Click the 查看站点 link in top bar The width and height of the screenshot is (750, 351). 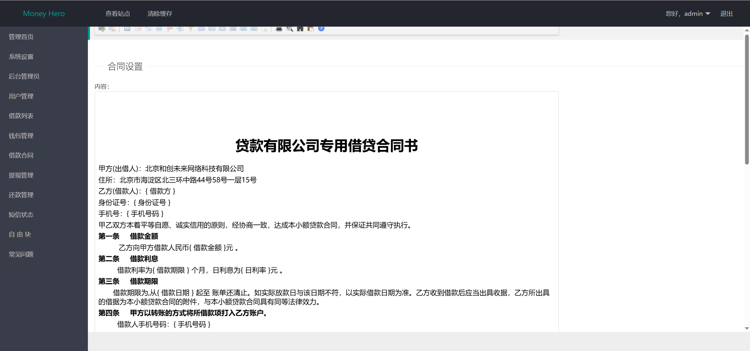[x=118, y=13]
